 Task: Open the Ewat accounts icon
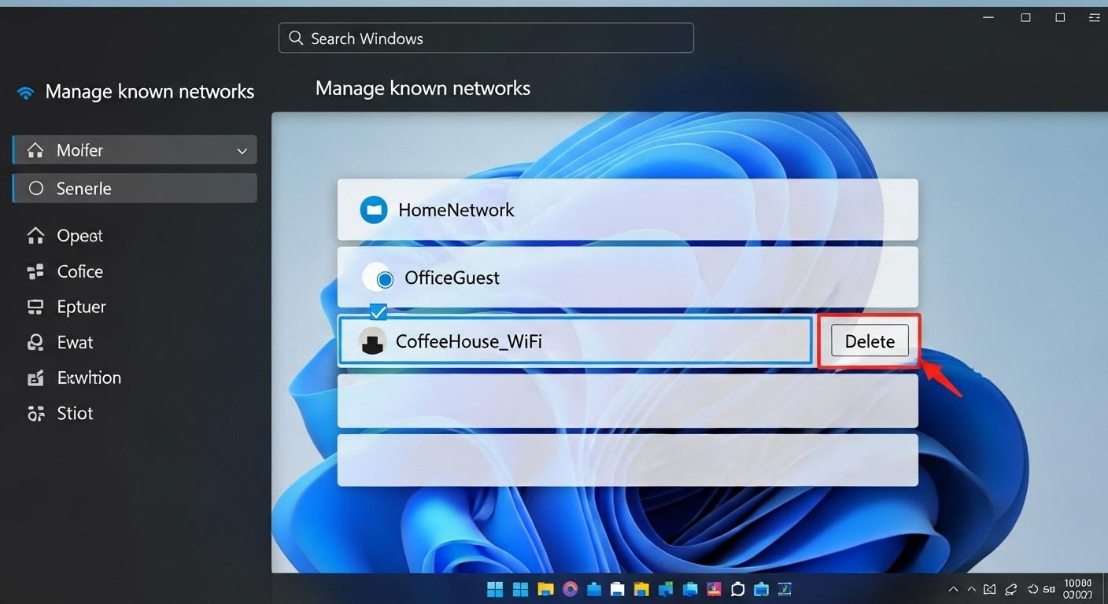click(35, 341)
